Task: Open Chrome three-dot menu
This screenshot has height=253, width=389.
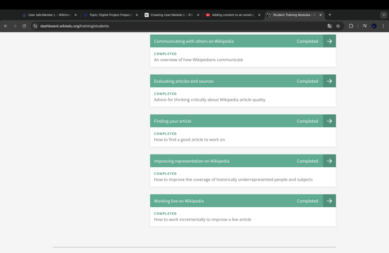Action: tap(383, 26)
